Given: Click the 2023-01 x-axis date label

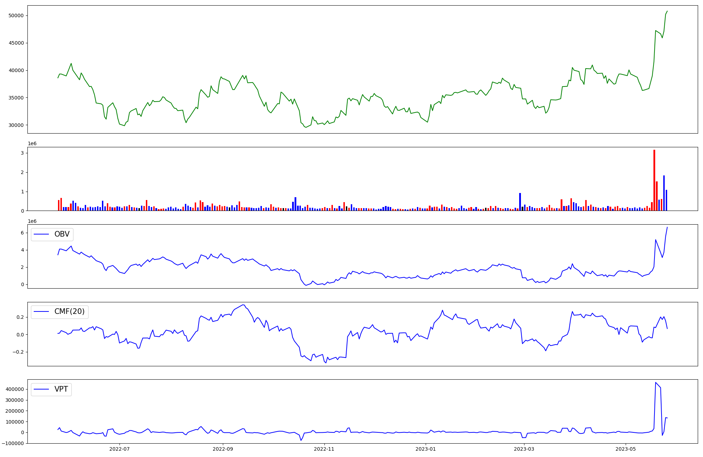Looking at the screenshot, I should coord(426,449).
